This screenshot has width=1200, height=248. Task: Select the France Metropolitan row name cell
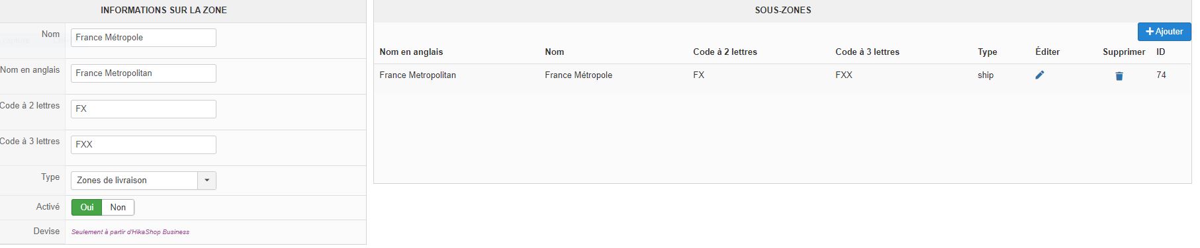pyautogui.click(x=418, y=75)
